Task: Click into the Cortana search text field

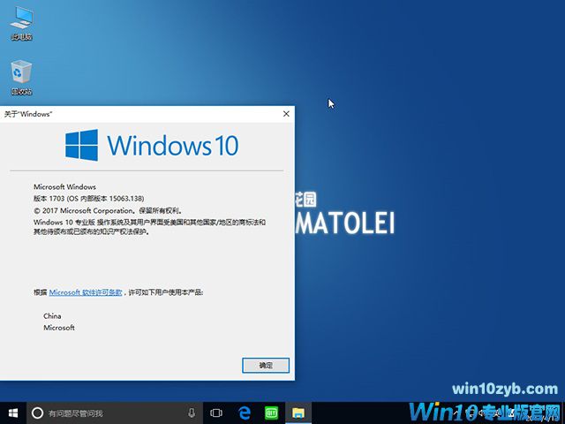Action: (106, 413)
